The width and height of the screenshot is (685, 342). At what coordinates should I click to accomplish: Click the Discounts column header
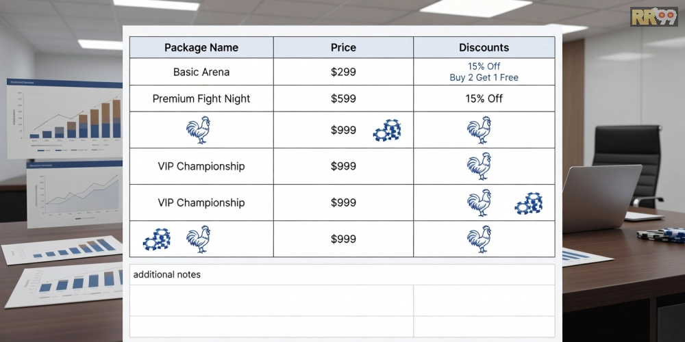(x=484, y=47)
